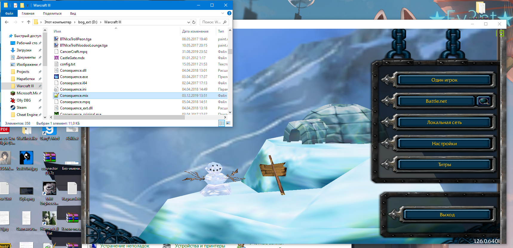Select the config.txt file

[x=67, y=64]
